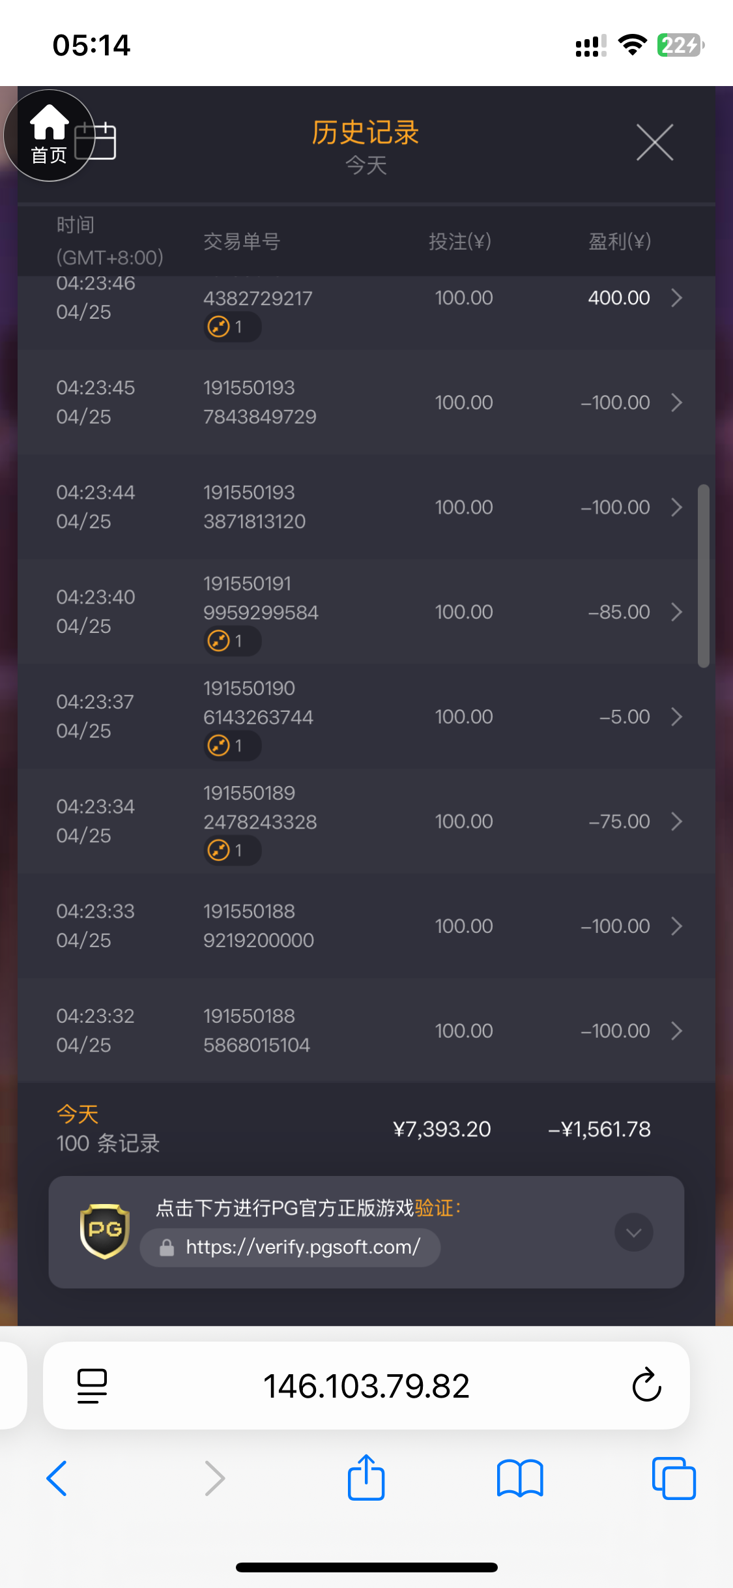This screenshot has width=733, height=1588.
Task: Open Safari page settings menu icon
Action: coord(92,1385)
